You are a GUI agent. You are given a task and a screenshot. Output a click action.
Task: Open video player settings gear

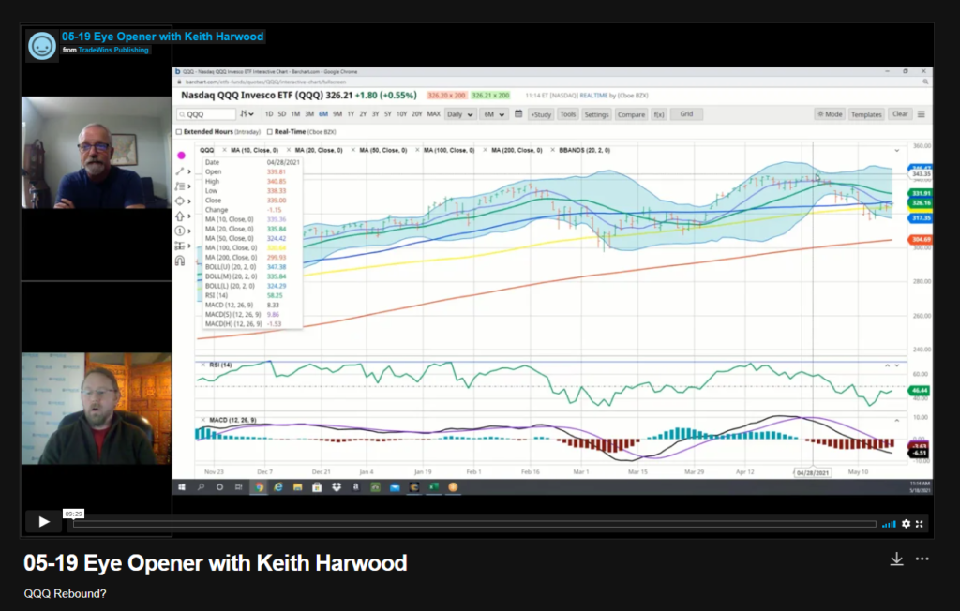pyautogui.click(x=907, y=524)
